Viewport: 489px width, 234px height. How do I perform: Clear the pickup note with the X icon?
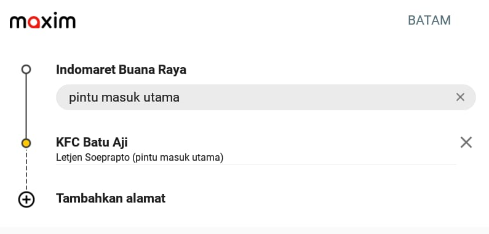point(460,97)
